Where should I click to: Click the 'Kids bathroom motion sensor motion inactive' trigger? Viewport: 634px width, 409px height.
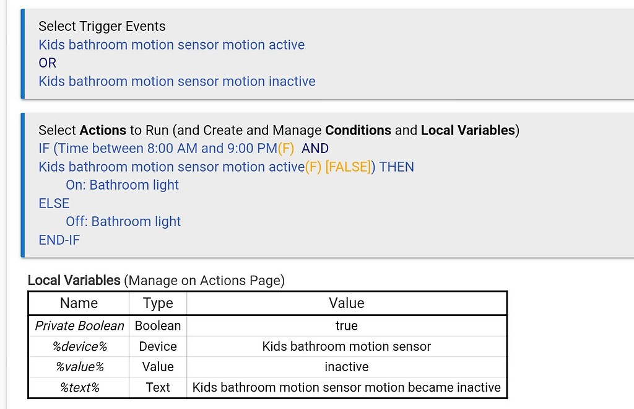[x=176, y=81]
